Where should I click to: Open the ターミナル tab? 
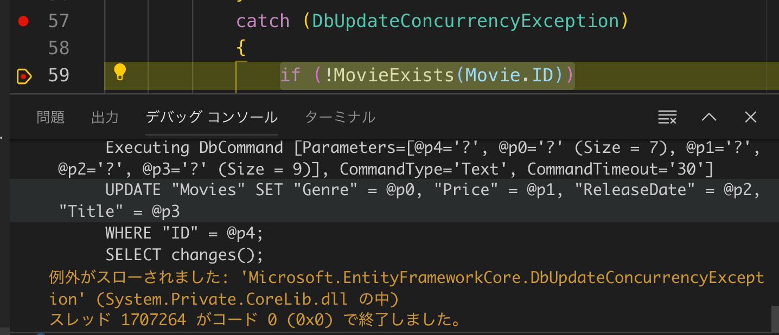(x=340, y=117)
